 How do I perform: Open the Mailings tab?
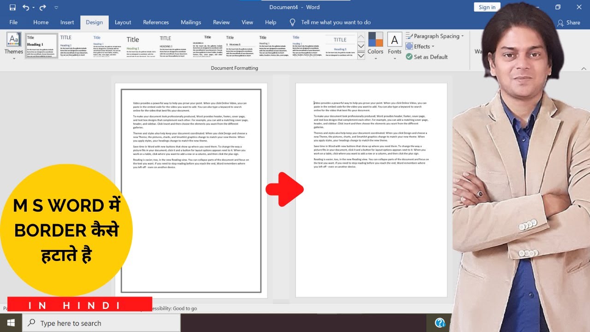pyautogui.click(x=191, y=22)
